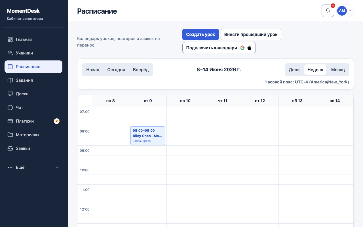Open notifications bell
363x227 pixels.
328,11
